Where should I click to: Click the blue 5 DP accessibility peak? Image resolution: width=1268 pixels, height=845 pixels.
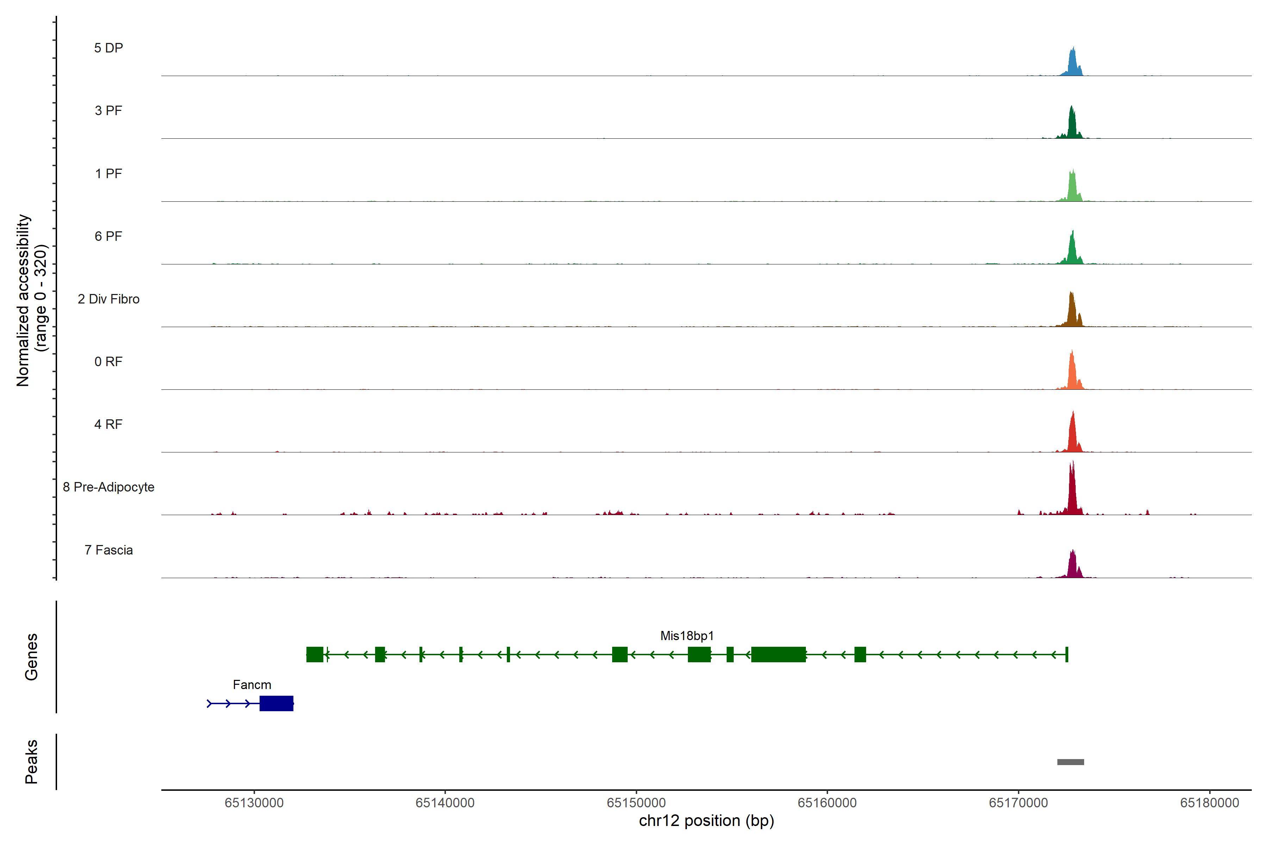(x=1073, y=65)
